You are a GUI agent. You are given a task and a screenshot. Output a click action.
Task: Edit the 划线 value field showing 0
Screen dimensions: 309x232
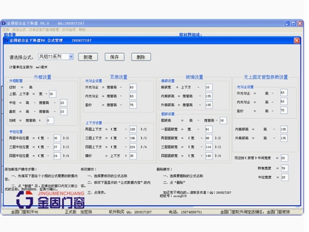tap(50, 120)
